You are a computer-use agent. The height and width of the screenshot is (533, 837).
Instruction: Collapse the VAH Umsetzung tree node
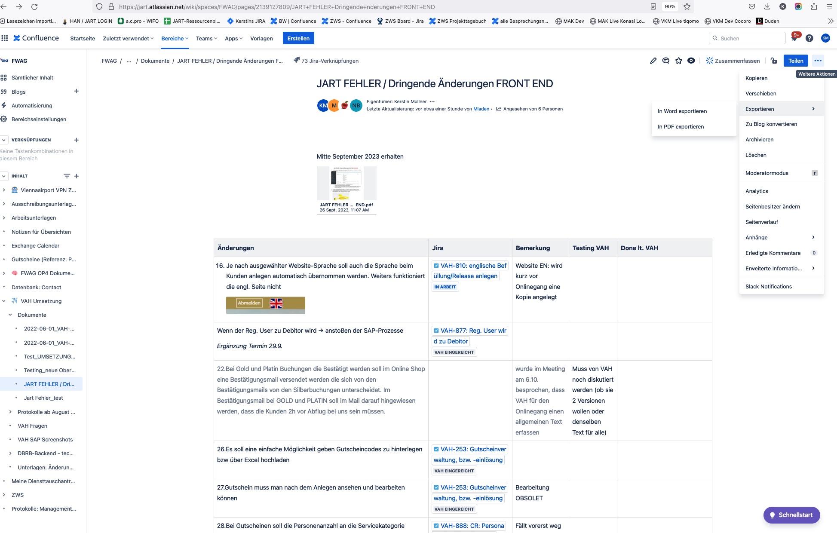tap(4, 301)
